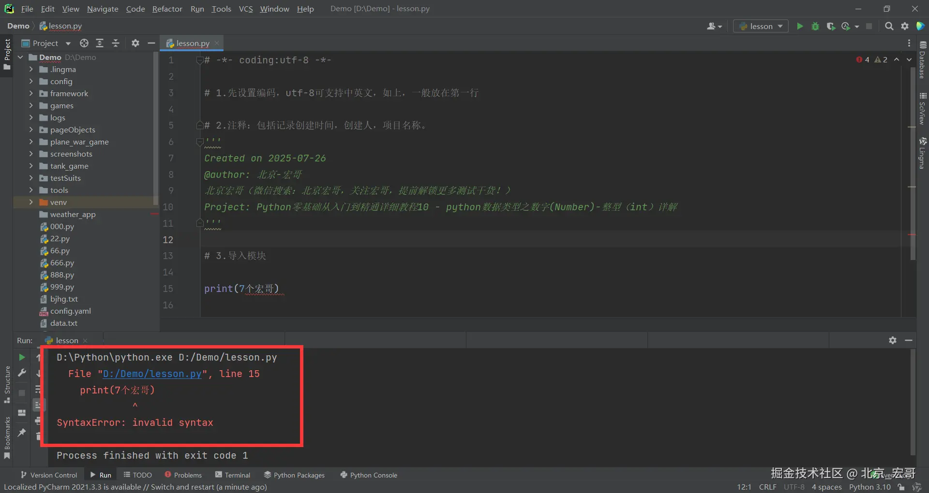
Task: Clear the Run console with trash icon
Action: 38,436
